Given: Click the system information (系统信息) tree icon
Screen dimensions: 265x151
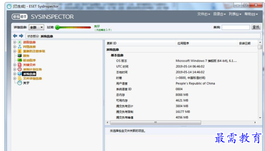Looking at the screenshot, I should pyautogui.click(x=19, y=74).
